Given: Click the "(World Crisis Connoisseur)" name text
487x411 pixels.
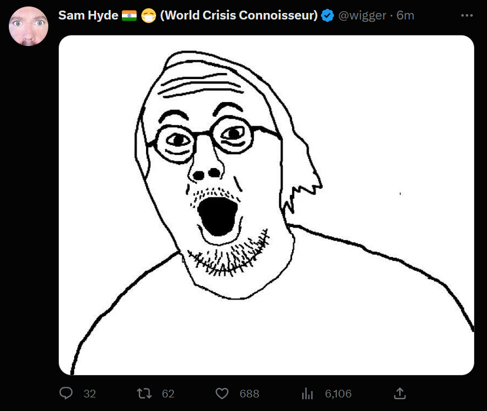Looking at the screenshot, I should click(238, 16).
